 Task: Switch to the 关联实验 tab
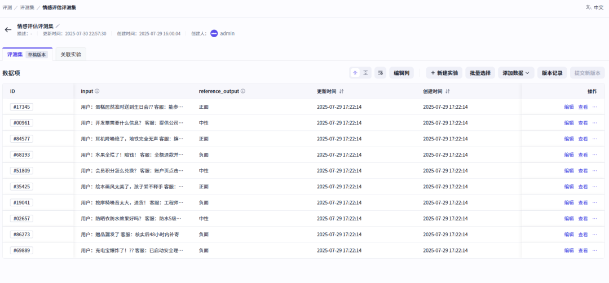(71, 55)
